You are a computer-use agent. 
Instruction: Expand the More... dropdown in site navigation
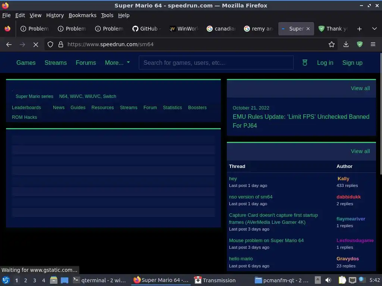point(117,63)
